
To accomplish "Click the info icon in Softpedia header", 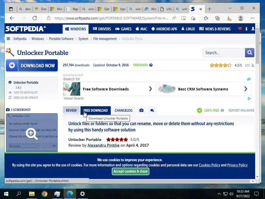I will click(246, 29).
